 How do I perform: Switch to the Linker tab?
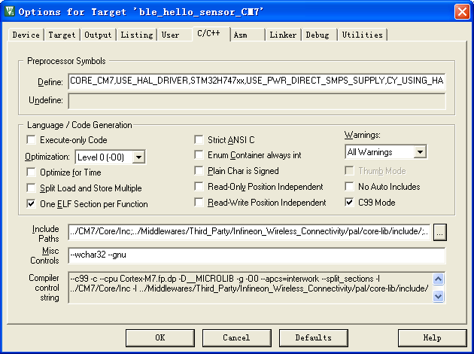click(x=283, y=35)
